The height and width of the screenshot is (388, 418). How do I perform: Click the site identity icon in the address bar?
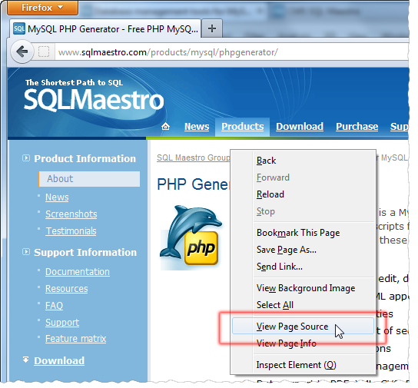click(x=44, y=51)
